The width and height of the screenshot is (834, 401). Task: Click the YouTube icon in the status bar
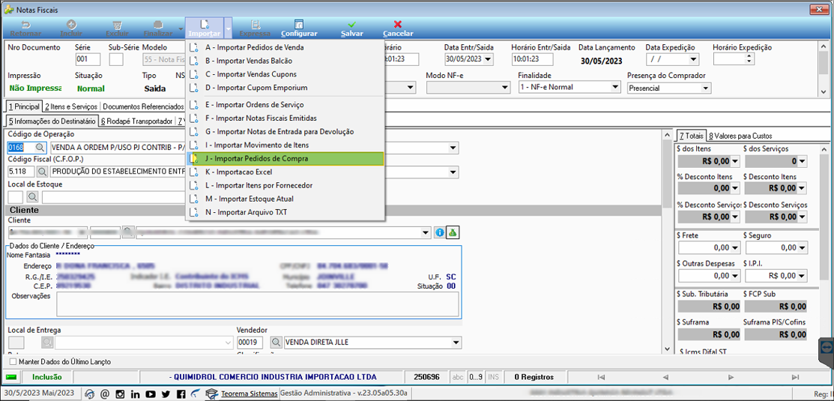pyautogui.click(x=151, y=394)
